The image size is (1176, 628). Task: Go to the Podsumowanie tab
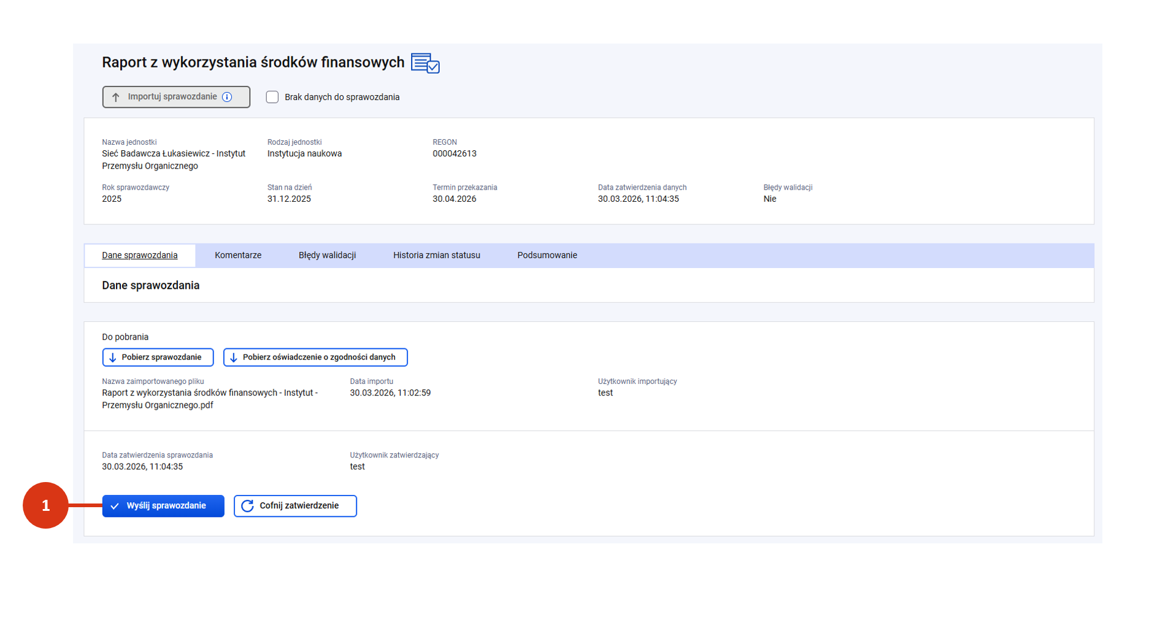547,255
